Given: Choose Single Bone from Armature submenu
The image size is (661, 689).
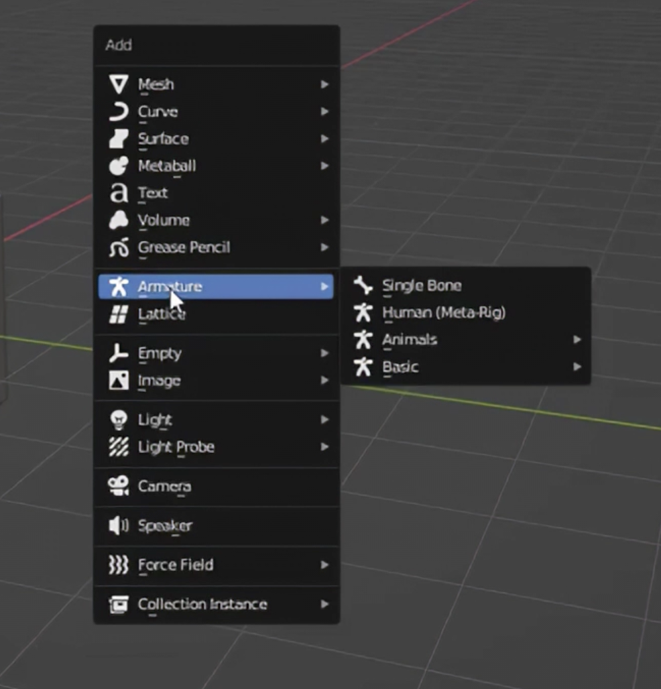Looking at the screenshot, I should (x=467, y=285).
